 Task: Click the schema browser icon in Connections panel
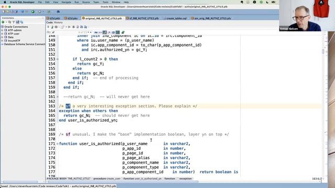(x=17, y=22)
